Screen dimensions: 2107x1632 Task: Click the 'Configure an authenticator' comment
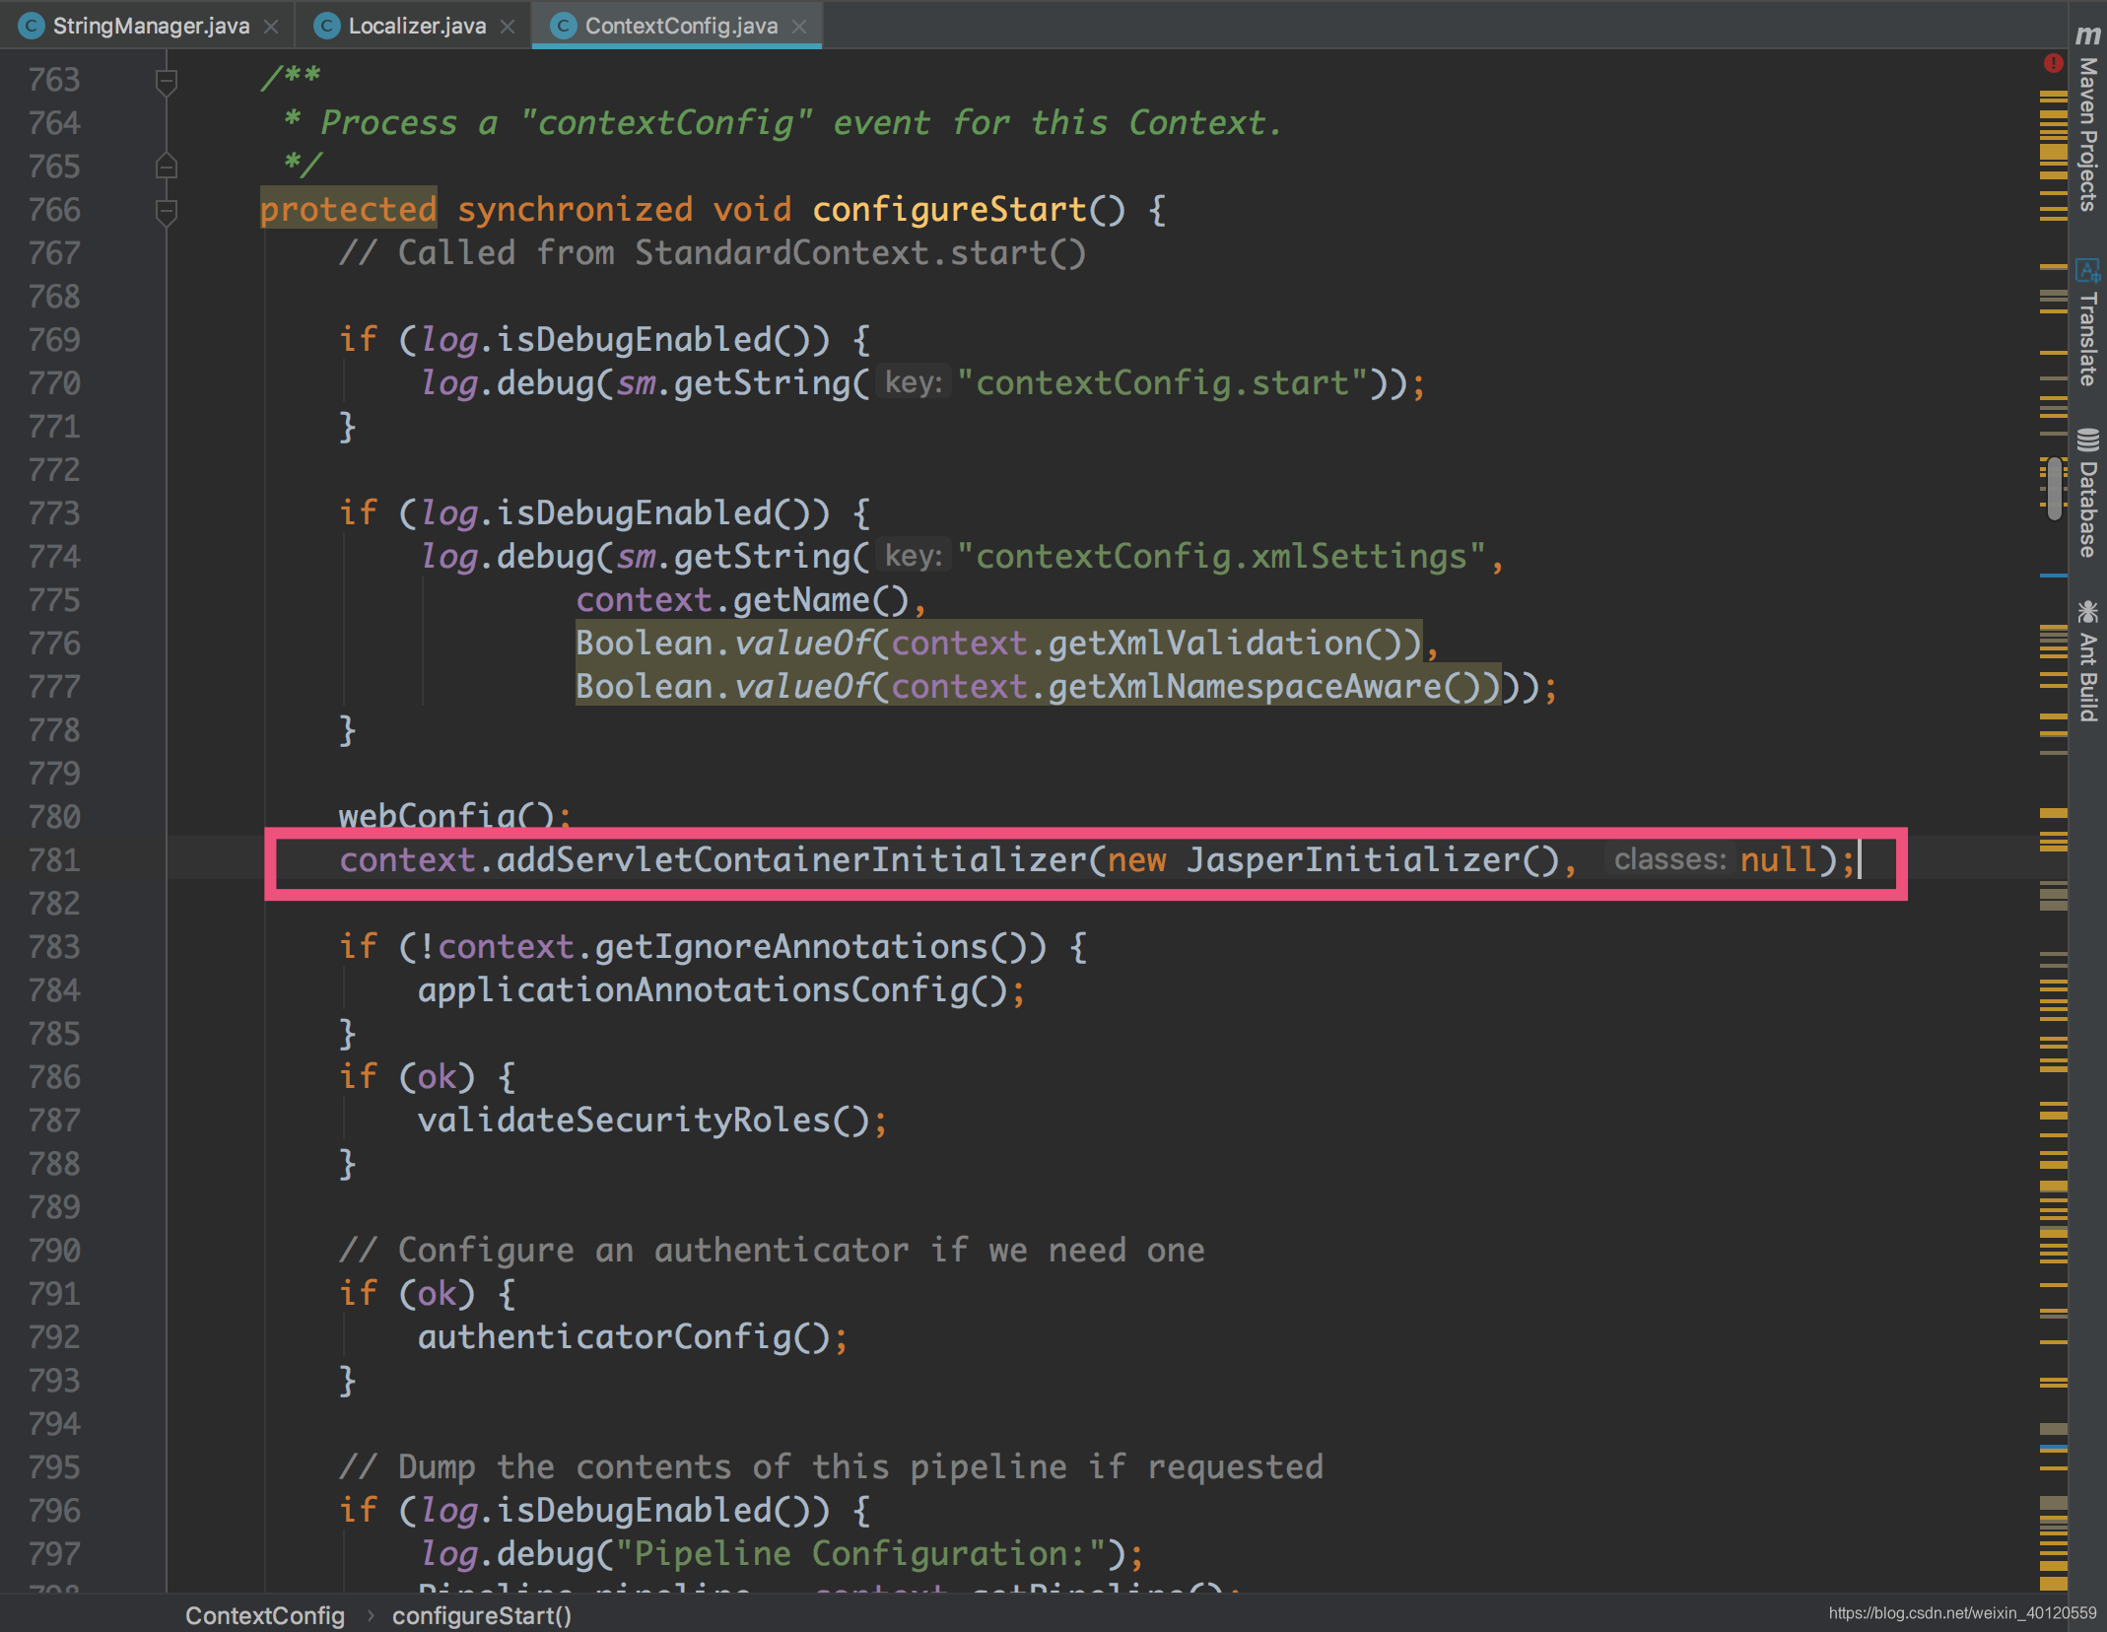tap(772, 1250)
